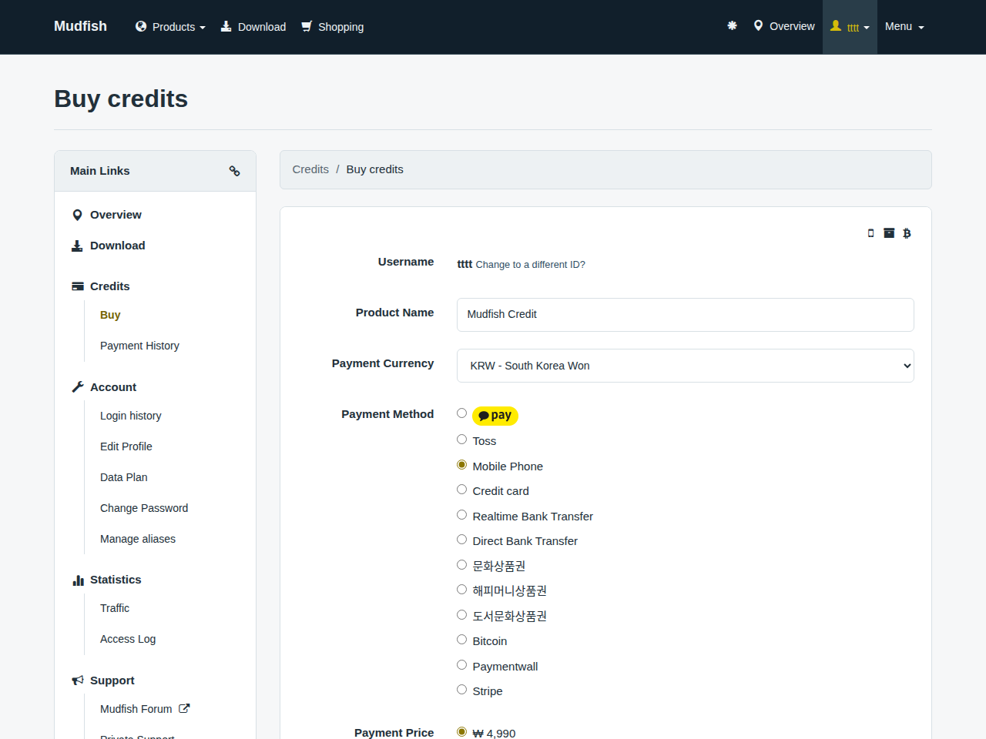Open the Data Plan page
986x739 pixels.
tap(124, 477)
